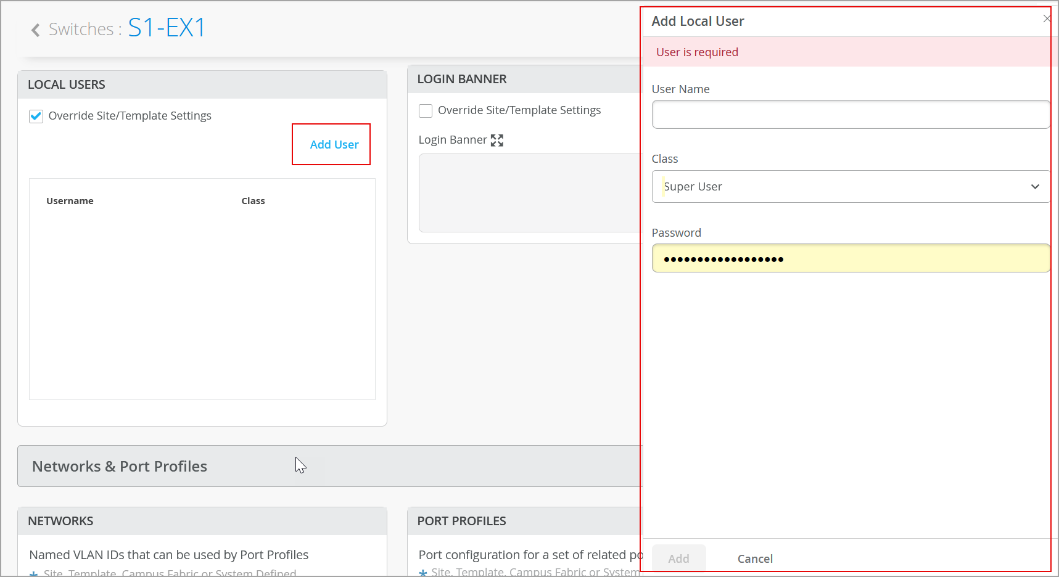Collapse the Networks & Port Profiles section
Screen dimensions: 1059x577
coord(120,466)
